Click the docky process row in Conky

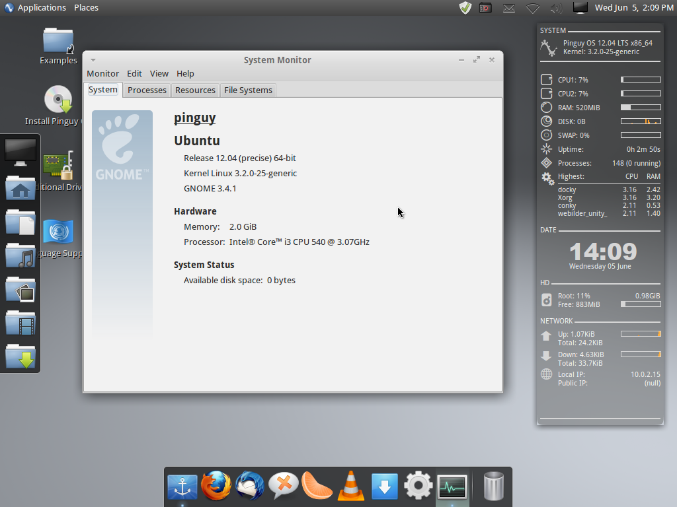609,189
